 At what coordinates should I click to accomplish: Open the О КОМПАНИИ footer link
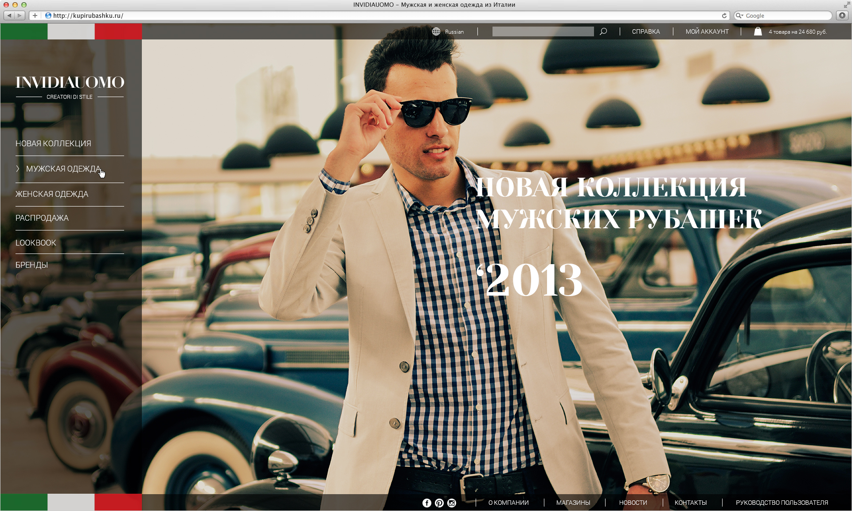[508, 503]
